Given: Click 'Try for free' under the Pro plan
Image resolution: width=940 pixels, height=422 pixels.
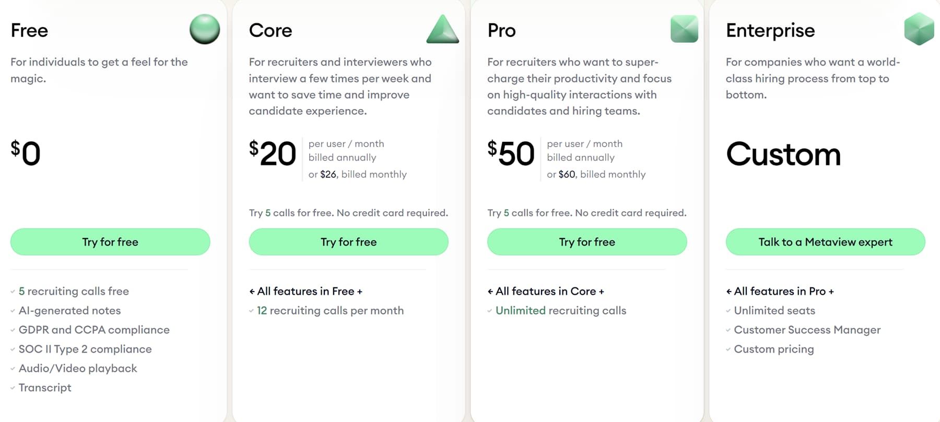Looking at the screenshot, I should click(x=587, y=242).
